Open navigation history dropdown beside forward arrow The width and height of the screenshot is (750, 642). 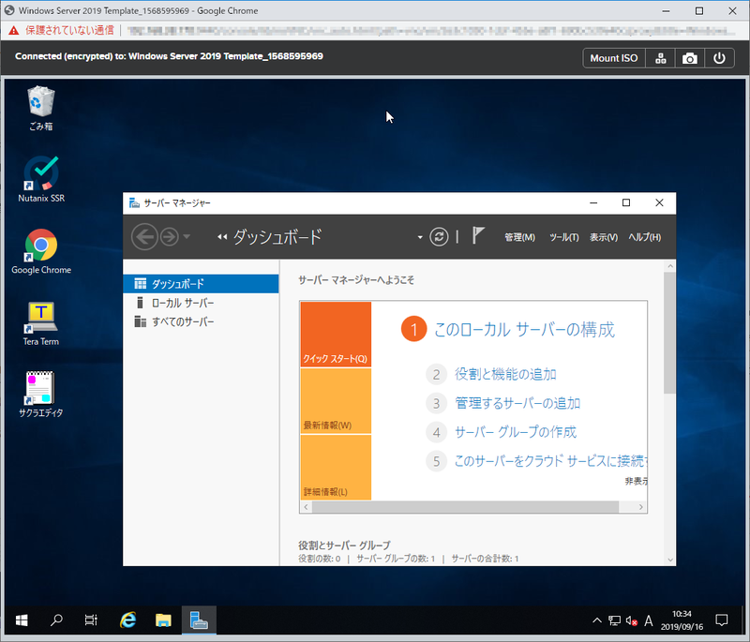187,236
